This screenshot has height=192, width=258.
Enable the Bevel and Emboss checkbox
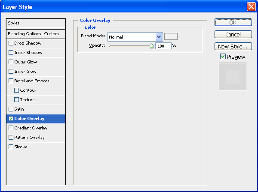click(11, 81)
